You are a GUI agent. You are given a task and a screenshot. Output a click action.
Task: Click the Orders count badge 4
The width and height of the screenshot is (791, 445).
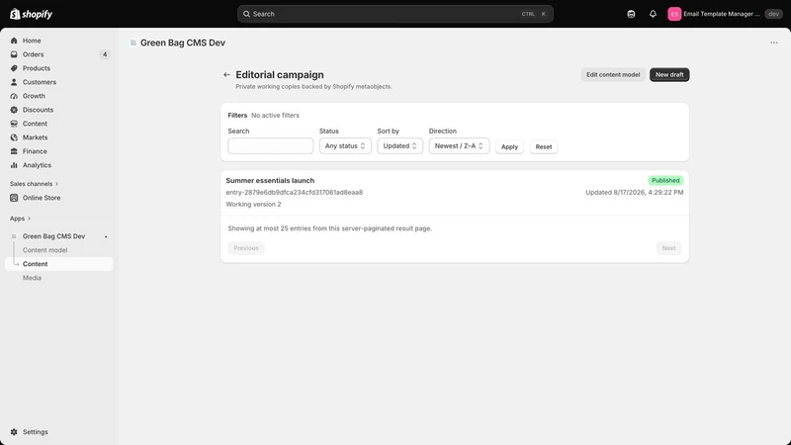[105, 54]
